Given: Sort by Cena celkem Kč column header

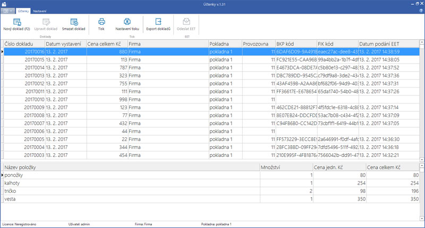Looking at the screenshot, I should click(x=106, y=43).
